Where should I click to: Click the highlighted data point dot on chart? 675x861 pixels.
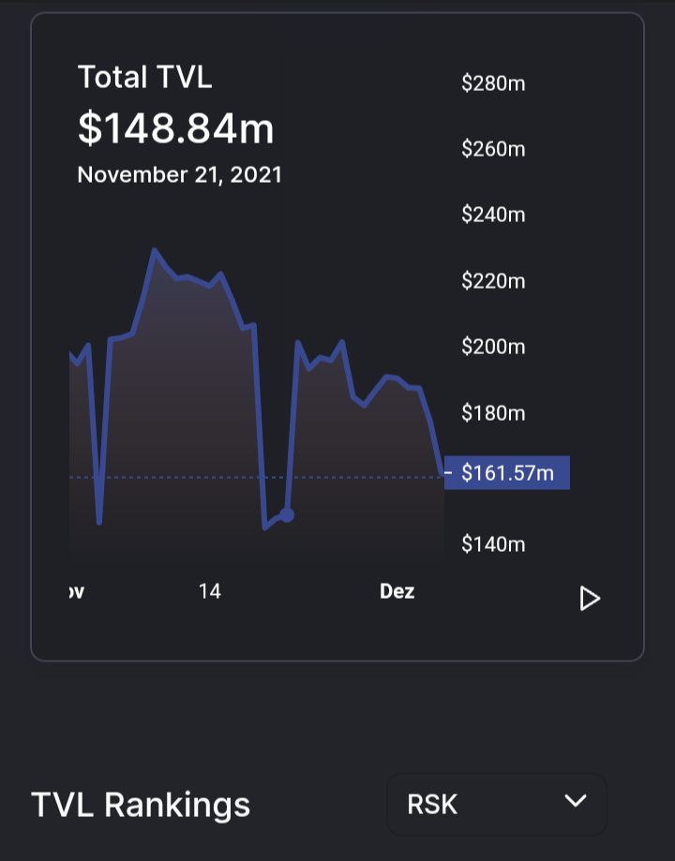pos(286,515)
